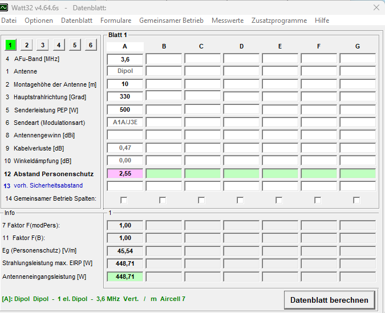Open the Hilfe menu
The height and width of the screenshot is (313, 385).
coord(322,21)
